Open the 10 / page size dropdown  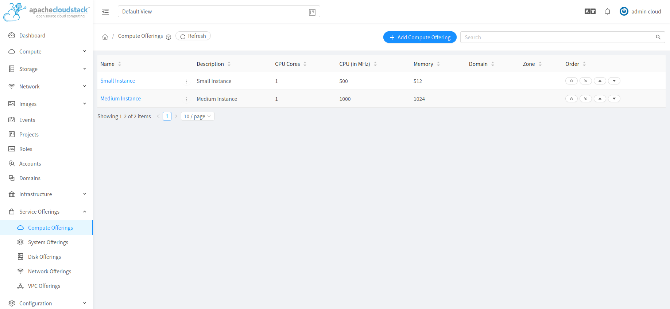tap(197, 116)
